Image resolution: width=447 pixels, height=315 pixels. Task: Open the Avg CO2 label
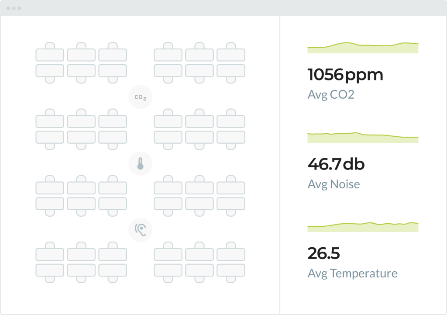pyautogui.click(x=330, y=94)
